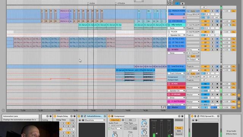Screen dimensions: 243x137
Task: Select RMS mode in Compressor
Action: [x=179, y=131]
